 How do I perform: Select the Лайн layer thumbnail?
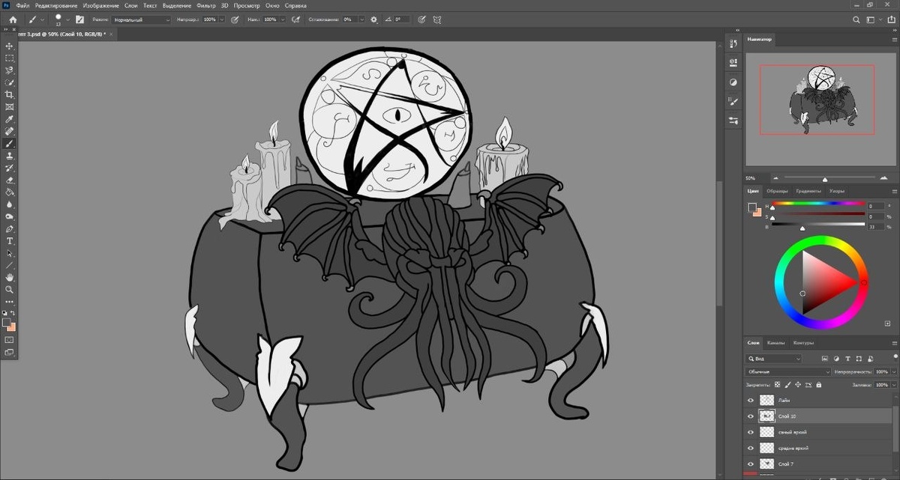766,401
